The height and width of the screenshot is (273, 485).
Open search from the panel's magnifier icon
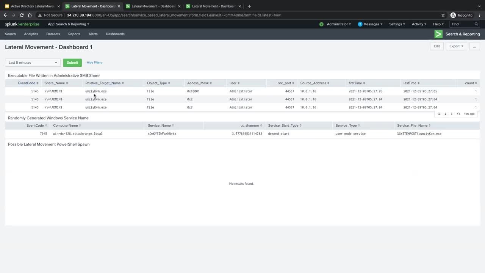[x=439, y=114]
